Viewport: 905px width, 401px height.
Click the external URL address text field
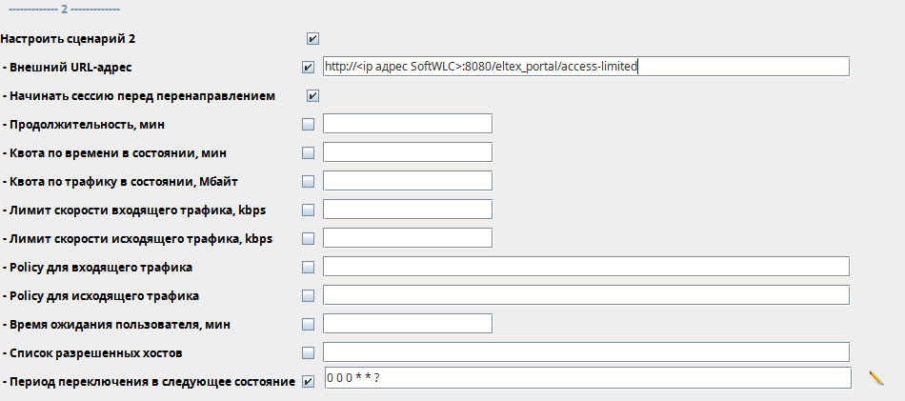[x=585, y=67]
